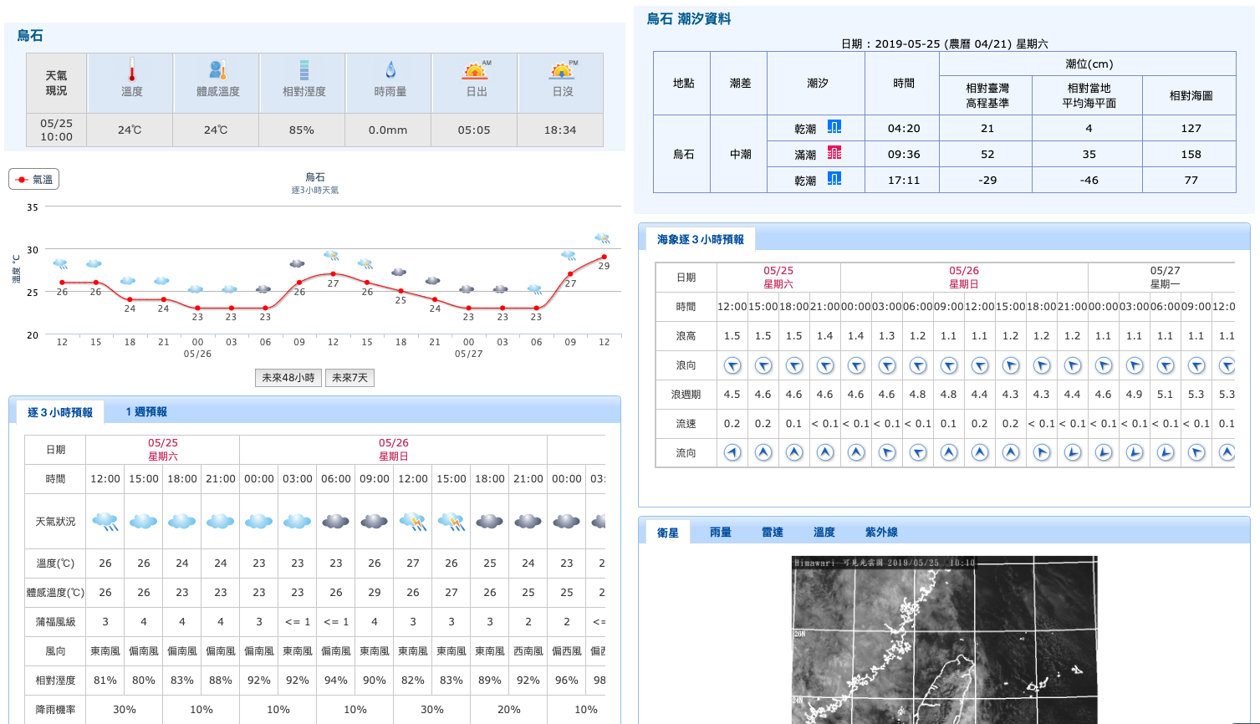The height and width of the screenshot is (724, 1260).
Task: Select the 逐3小時預報 tab
Action: (x=60, y=412)
